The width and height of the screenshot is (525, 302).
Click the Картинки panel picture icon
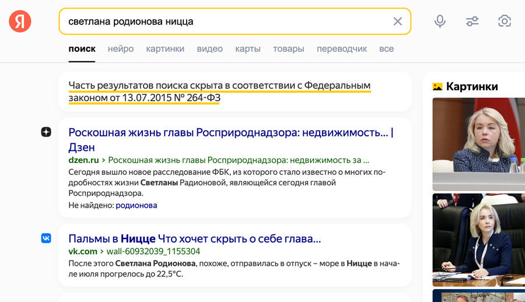437,87
